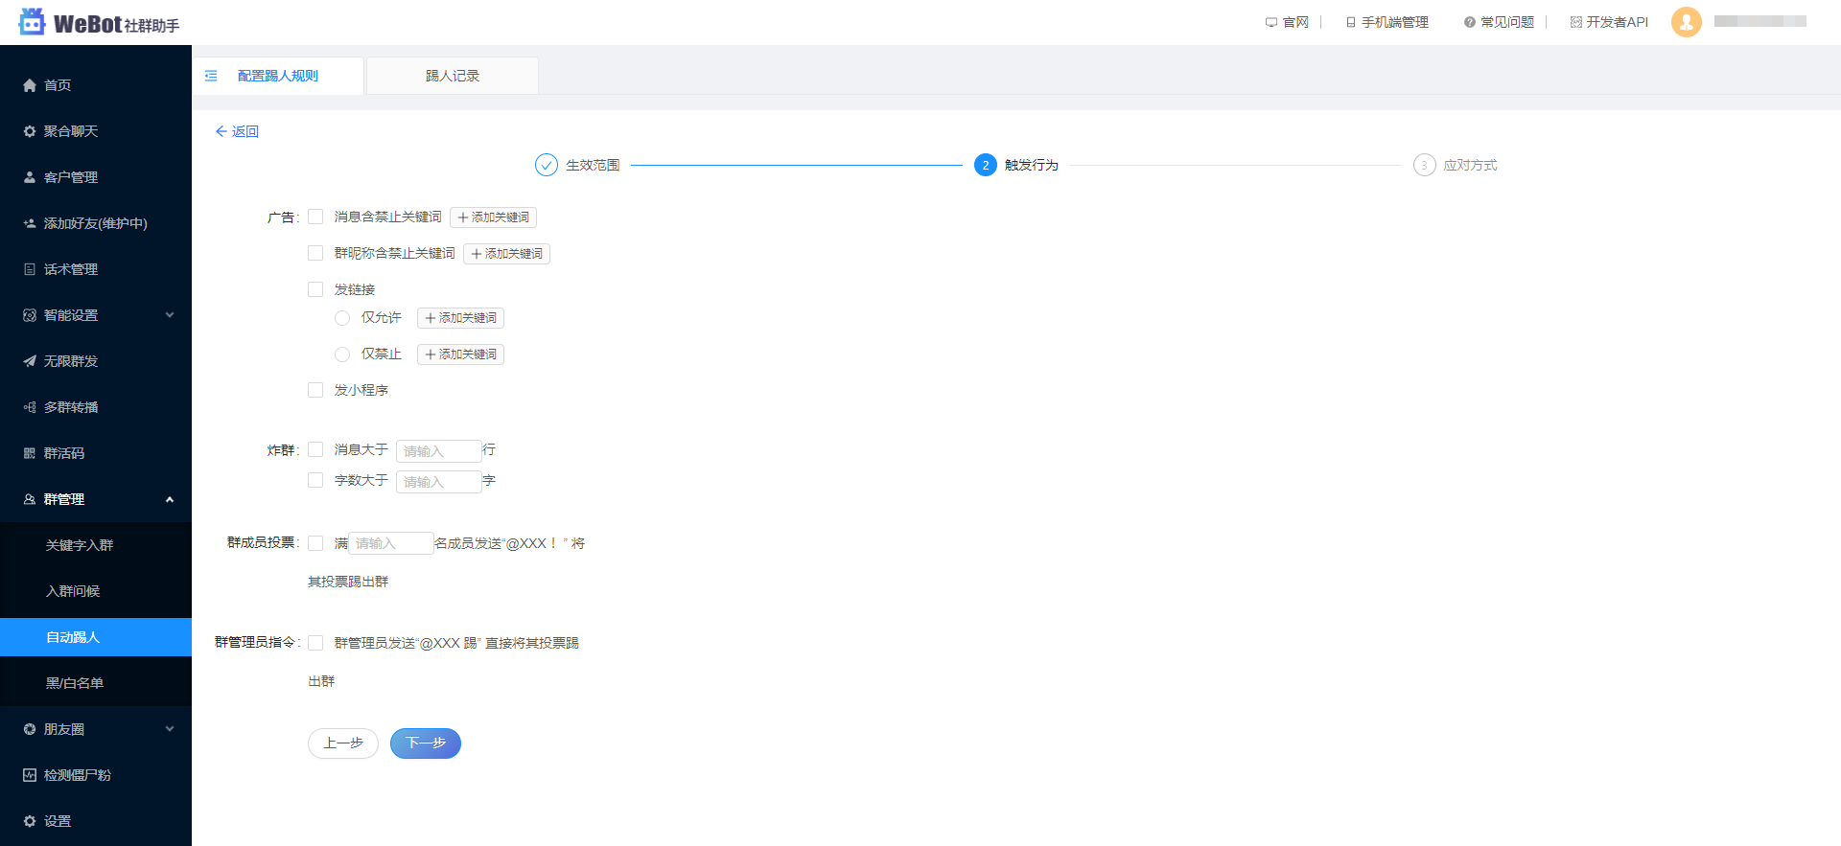Viewport: 1841px width, 846px height.
Task: Click the 无限群发 paper plane icon
Action: pos(30,361)
